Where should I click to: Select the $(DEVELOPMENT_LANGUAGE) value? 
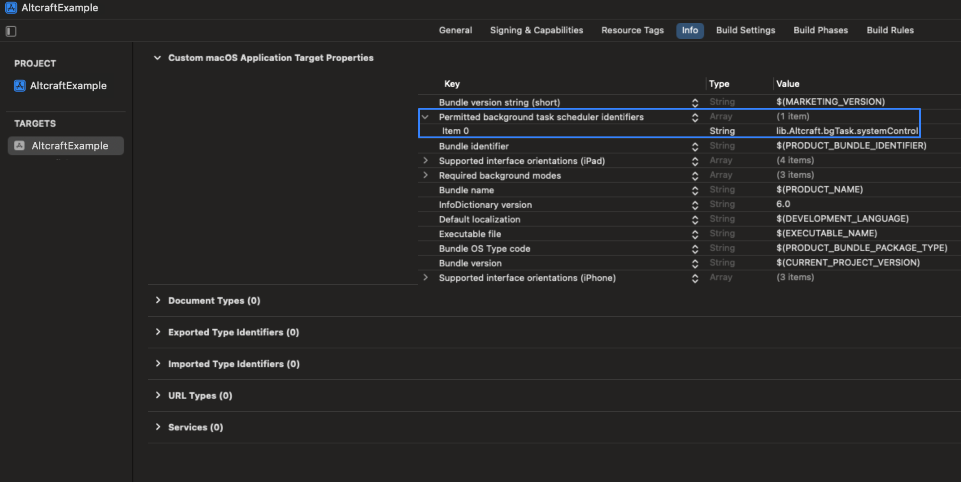click(x=842, y=218)
